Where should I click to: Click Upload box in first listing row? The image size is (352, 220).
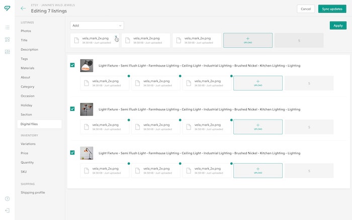coord(258,83)
